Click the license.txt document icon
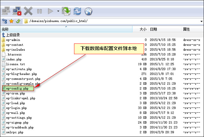This screenshot has width=204, height=137. [x=4, y=64]
